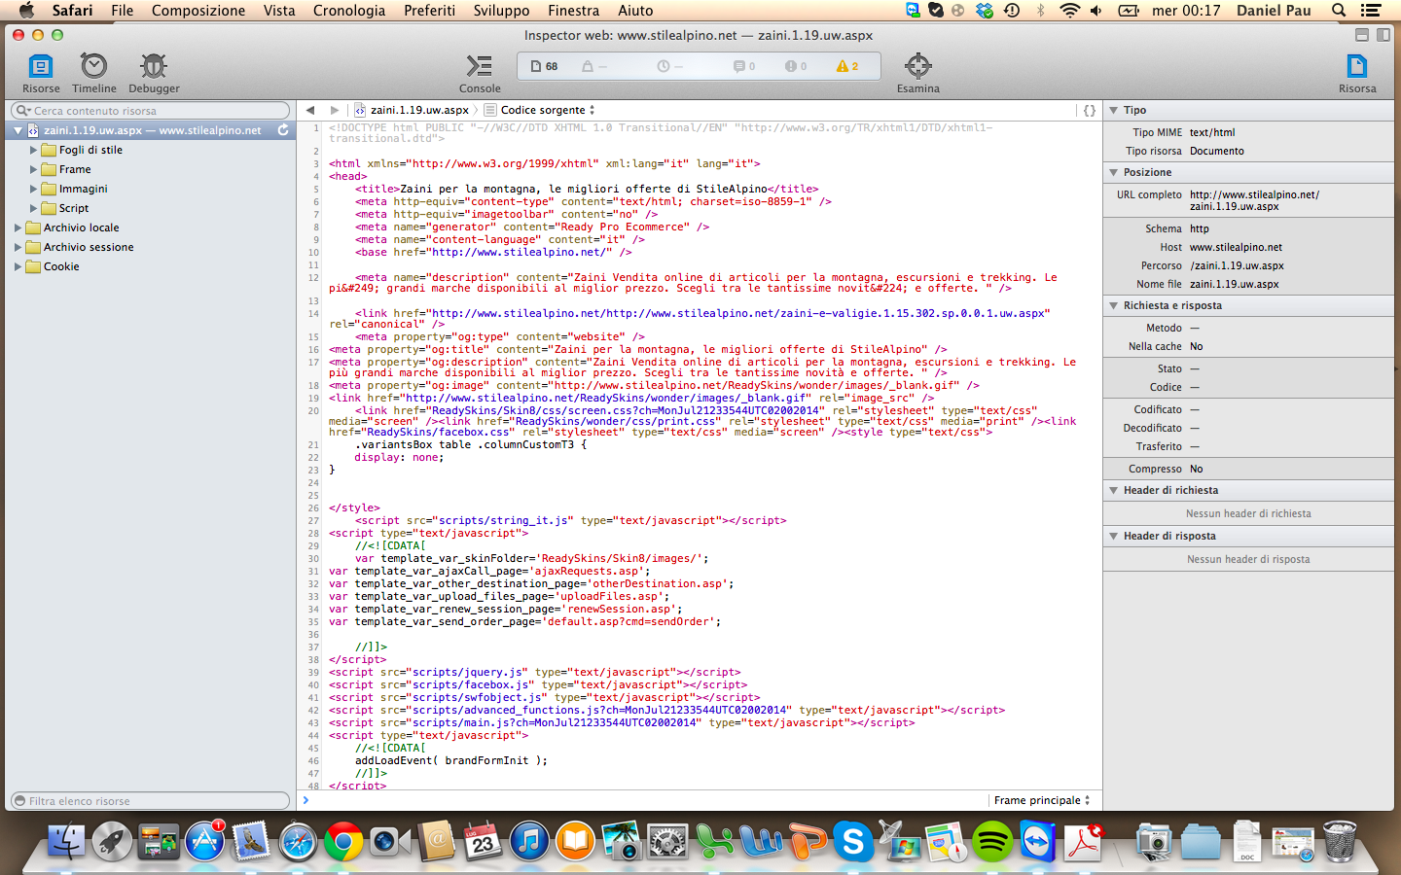1401x875 pixels.
Task: Open the Sviluppo menu
Action: click(x=501, y=11)
